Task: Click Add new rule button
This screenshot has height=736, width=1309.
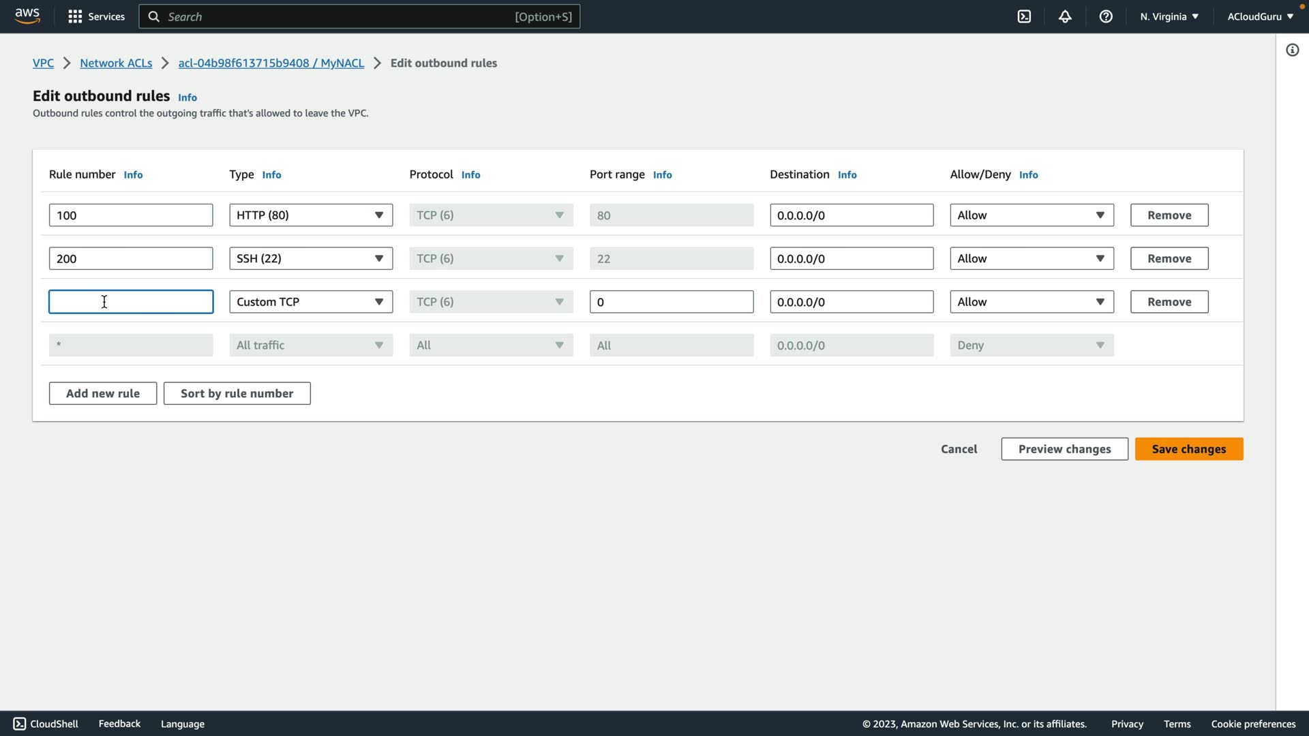Action: [x=103, y=393]
